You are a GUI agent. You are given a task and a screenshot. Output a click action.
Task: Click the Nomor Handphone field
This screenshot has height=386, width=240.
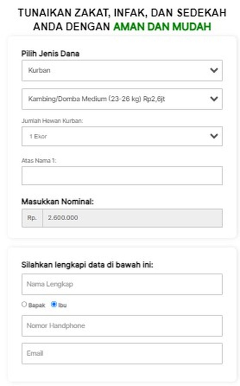coord(122,326)
